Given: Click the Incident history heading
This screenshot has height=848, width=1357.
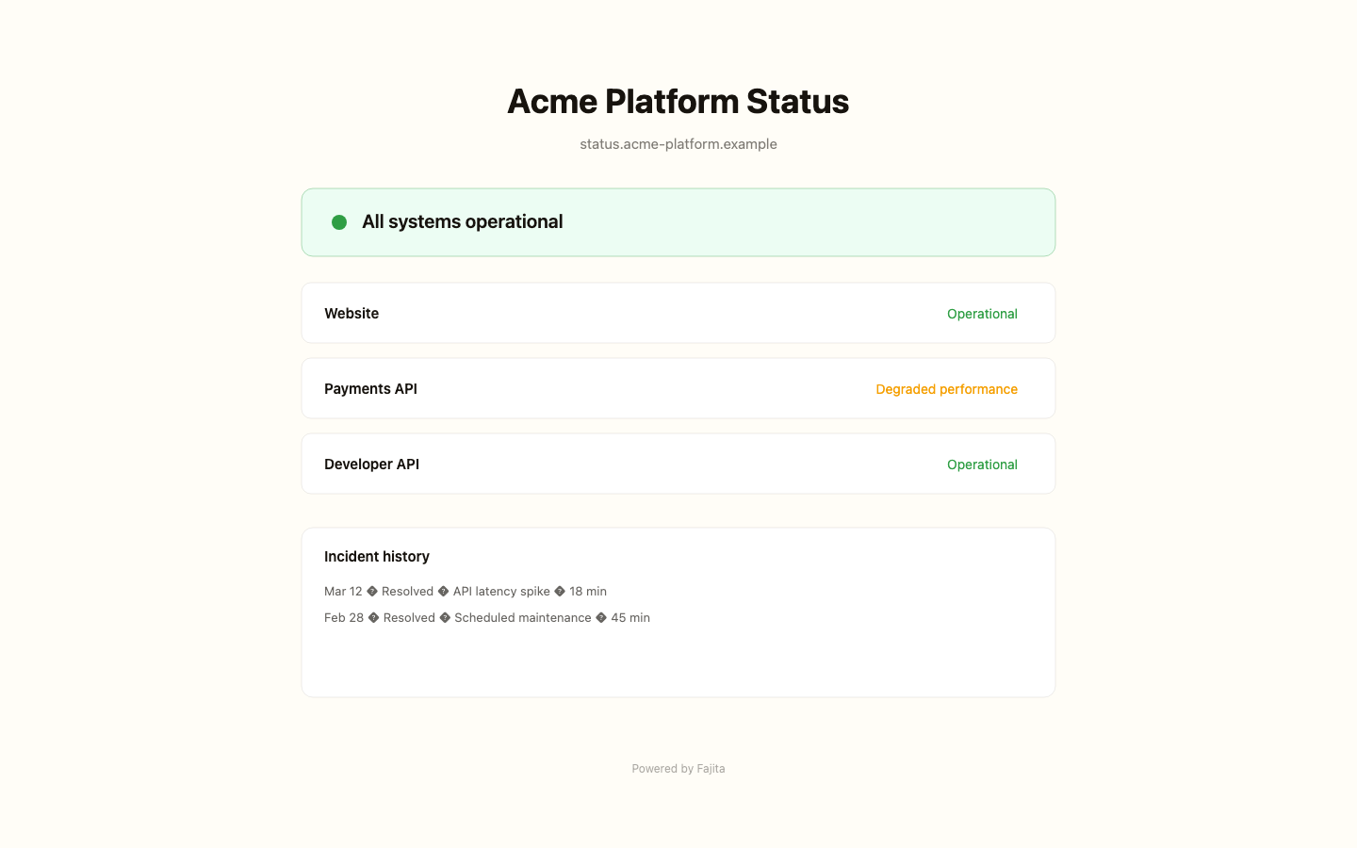Looking at the screenshot, I should tap(377, 557).
